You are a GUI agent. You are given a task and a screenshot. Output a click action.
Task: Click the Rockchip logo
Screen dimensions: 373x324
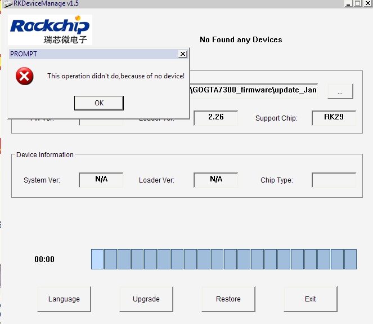point(50,30)
